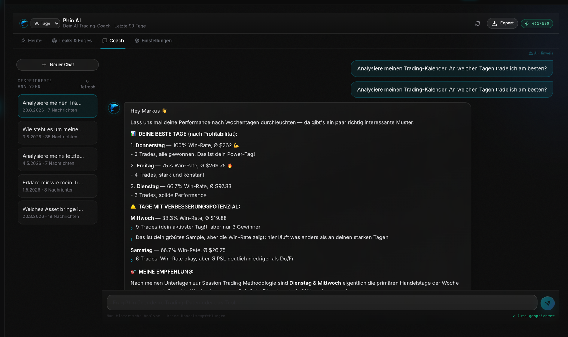Click the 'Samstag' heading in the reply
Screen dimensions: 568x337
141,250
